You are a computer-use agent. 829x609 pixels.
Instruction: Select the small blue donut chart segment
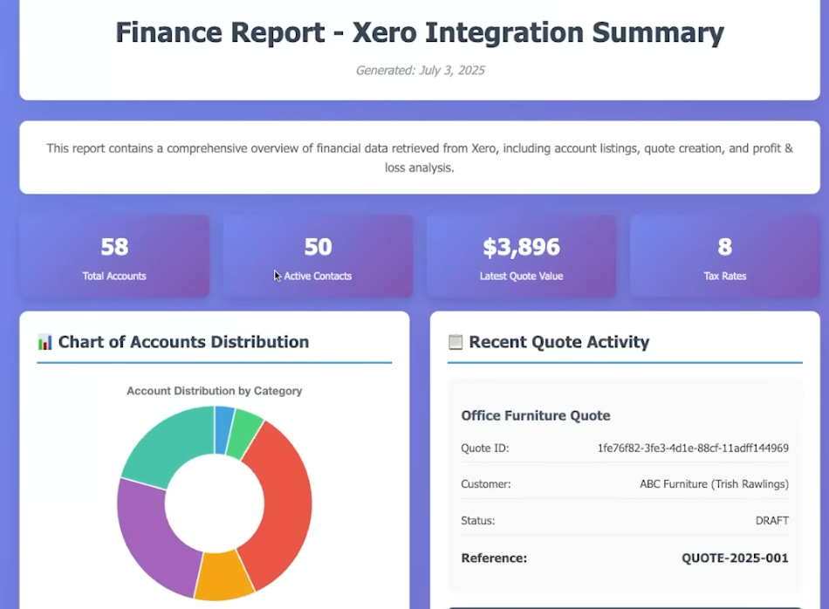223,429
